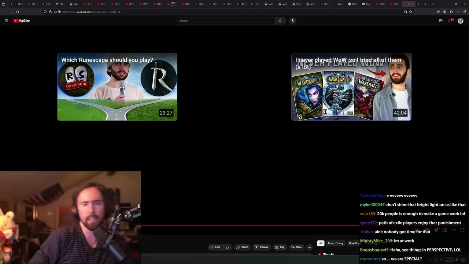
Task: Go back in Firefox browser history
Action: [x=4, y=12]
